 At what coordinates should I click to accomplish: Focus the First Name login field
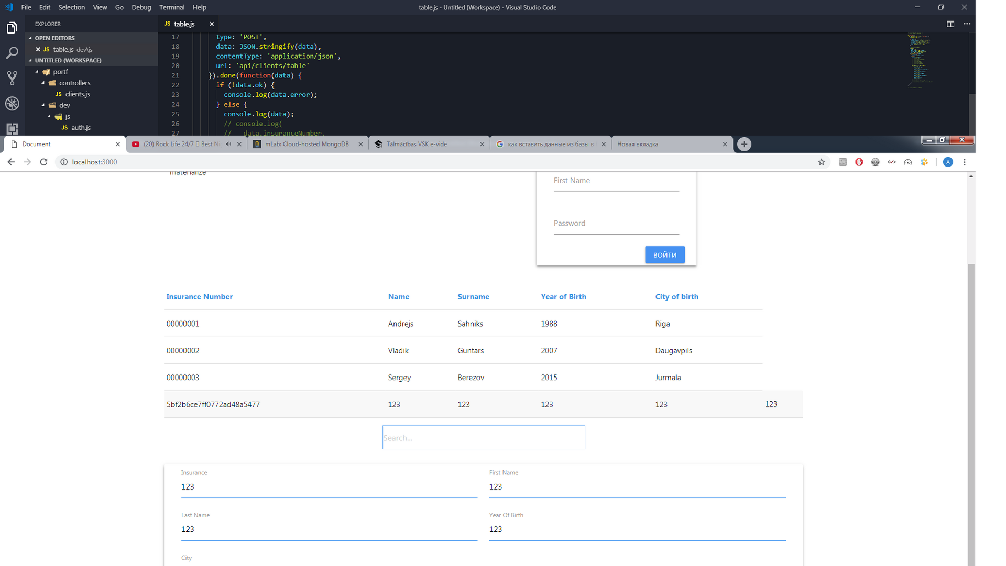point(616,182)
